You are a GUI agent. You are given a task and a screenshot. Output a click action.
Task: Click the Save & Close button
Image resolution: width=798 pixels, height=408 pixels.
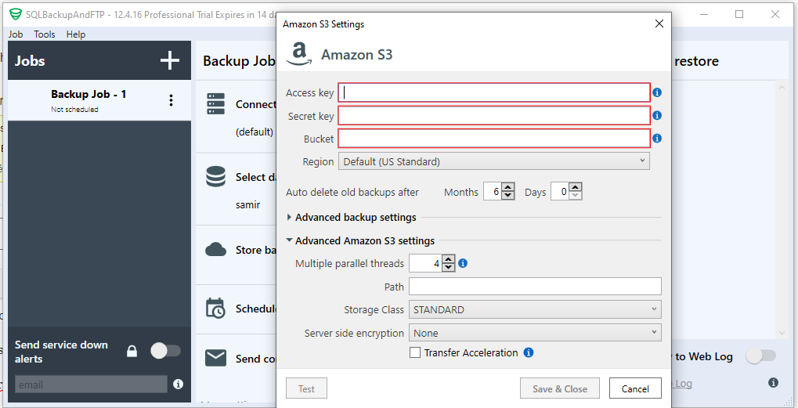tap(560, 388)
